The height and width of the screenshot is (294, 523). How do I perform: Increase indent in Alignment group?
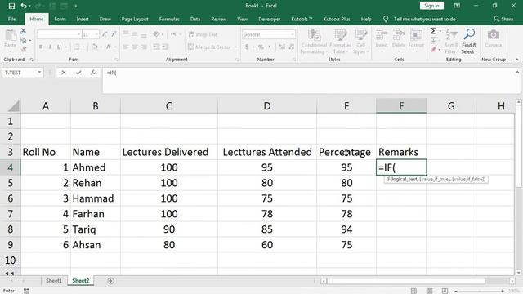point(165,47)
